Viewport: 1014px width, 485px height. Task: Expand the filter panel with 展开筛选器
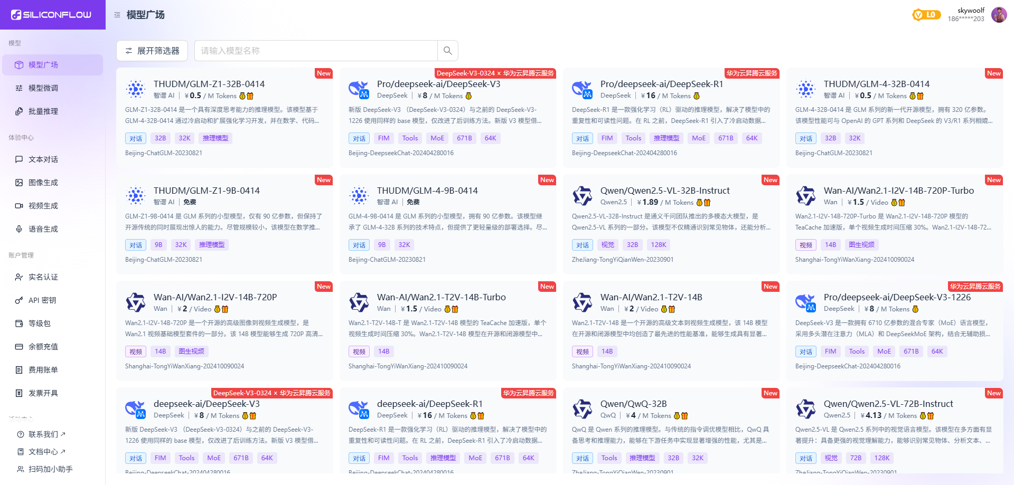(x=152, y=51)
